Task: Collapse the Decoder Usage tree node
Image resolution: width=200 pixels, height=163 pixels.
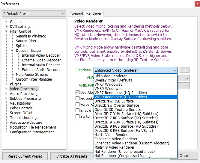Action: pyautogui.click(x=12, y=50)
